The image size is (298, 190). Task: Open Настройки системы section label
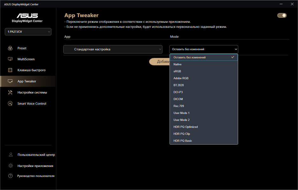click(x=32, y=92)
